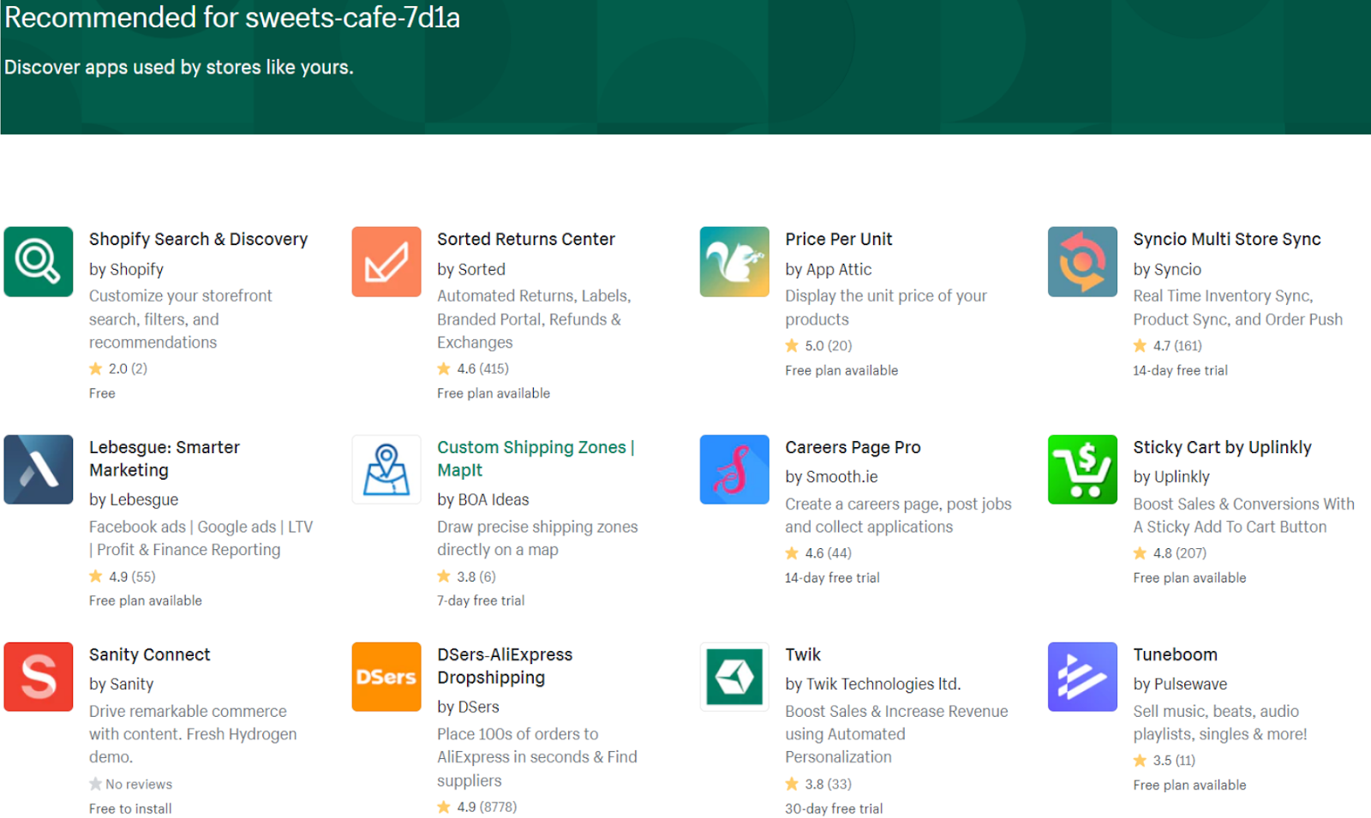The image size is (1371, 818).
Task: Click the 'by Uplinkly' developer text
Action: pos(1171,476)
